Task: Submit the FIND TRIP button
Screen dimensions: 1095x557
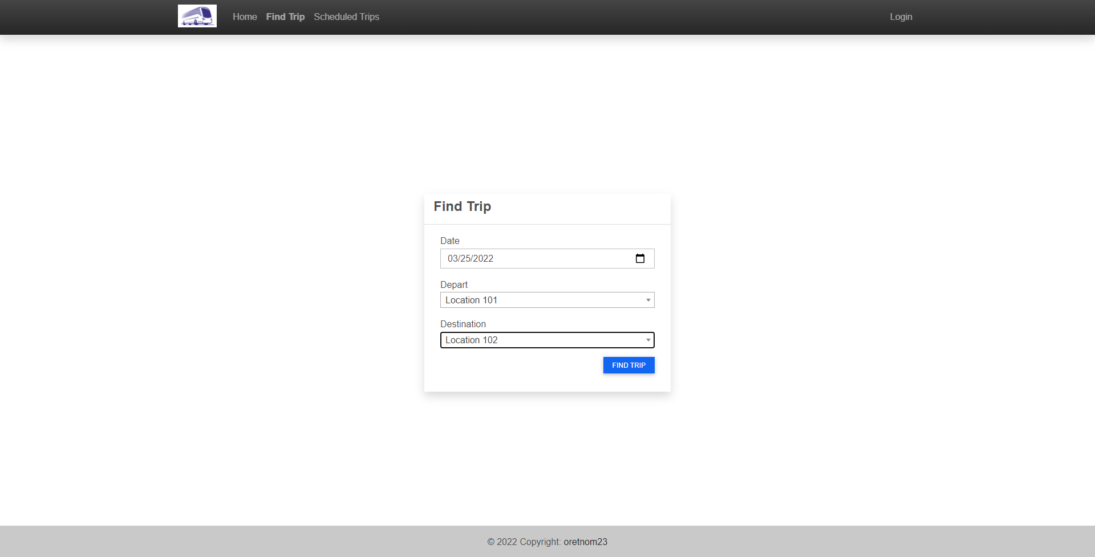Action: pos(628,365)
